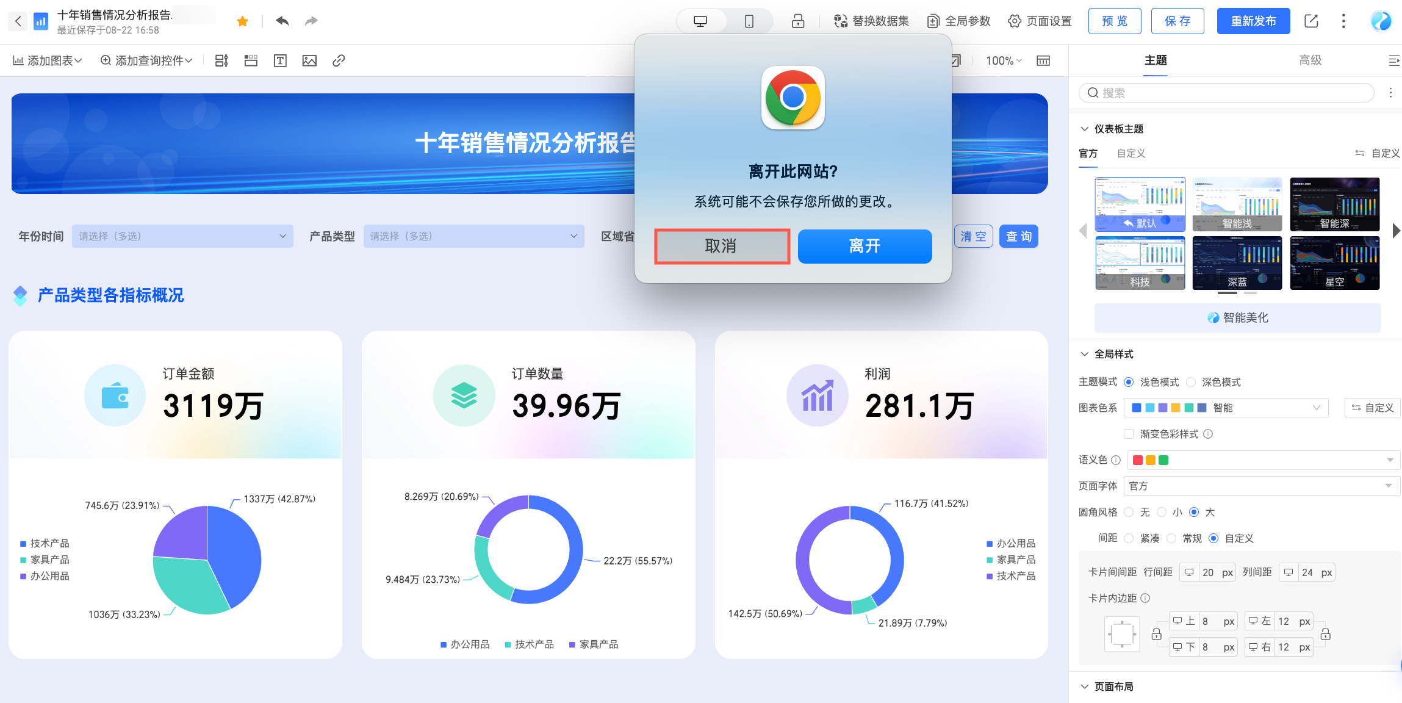Image resolution: width=1402 pixels, height=703 pixels.
Task: Click the back arrow beside report title
Action: pos(18,21)
